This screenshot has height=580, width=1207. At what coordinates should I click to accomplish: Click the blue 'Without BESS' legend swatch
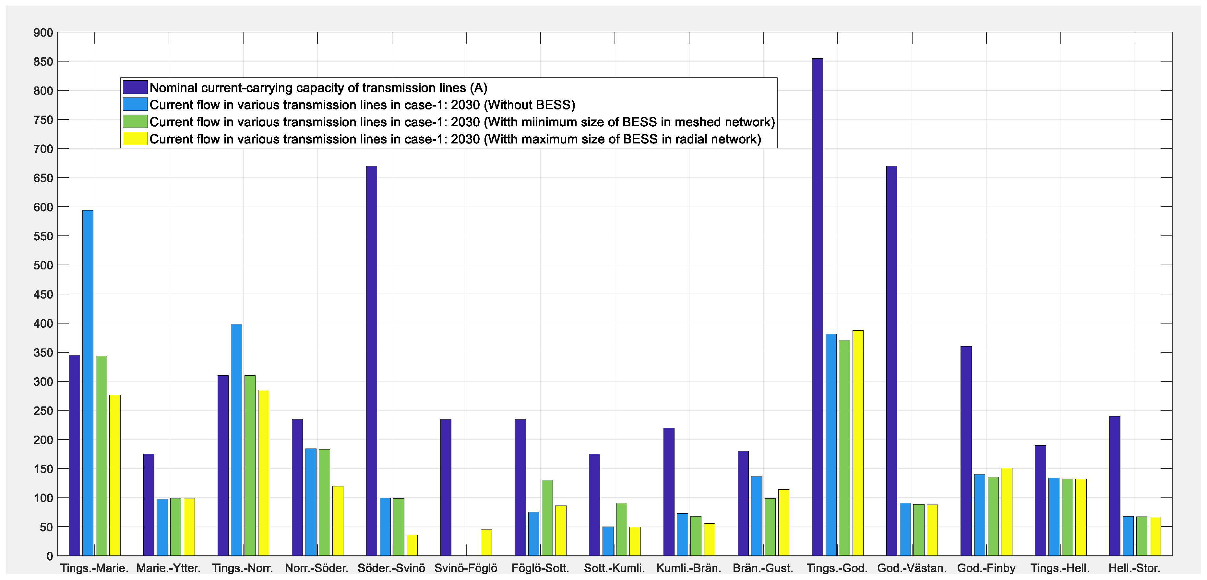pyautogui.click(x=135, y=104)
